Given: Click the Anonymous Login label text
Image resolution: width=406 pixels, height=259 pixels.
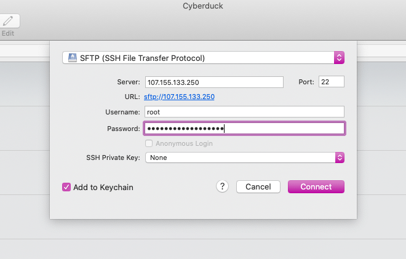Looking at the screenshot, I should (x=184, y=143).
